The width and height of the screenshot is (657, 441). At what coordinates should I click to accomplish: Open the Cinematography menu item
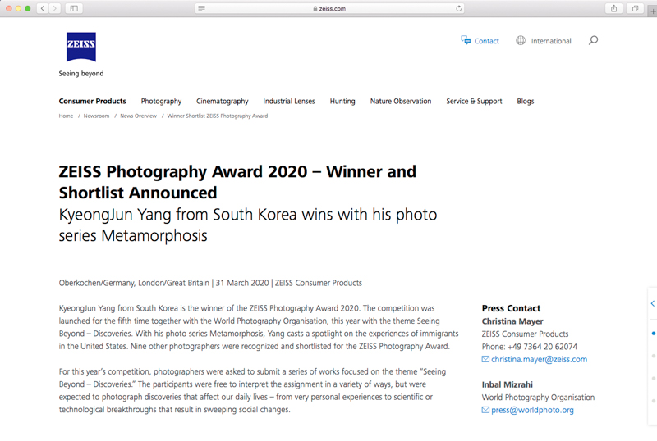point(223,102)
